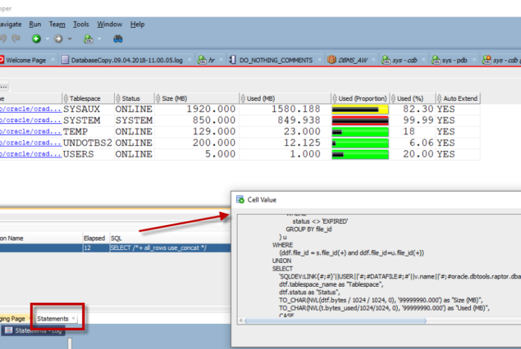Sort by the Used (%) column header
The width and height of the screenshot is (521, 349).
[x=413, y=98]
